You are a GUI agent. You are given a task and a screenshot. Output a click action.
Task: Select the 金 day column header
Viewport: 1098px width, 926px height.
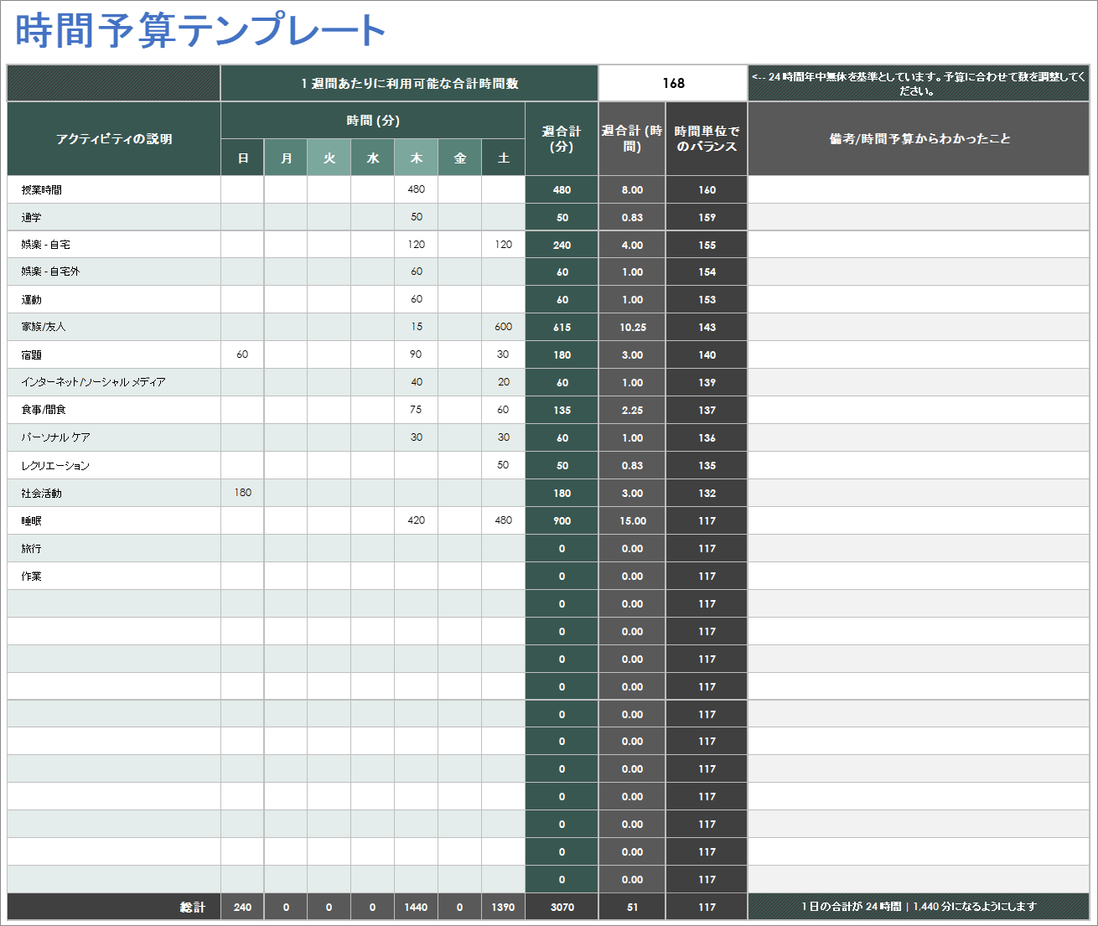(460, 158)
